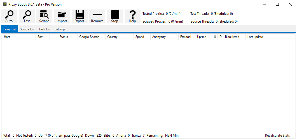Click the Up: 7 status bar entry
This screenshot has height=140, width=297.
tap(61, 136)
